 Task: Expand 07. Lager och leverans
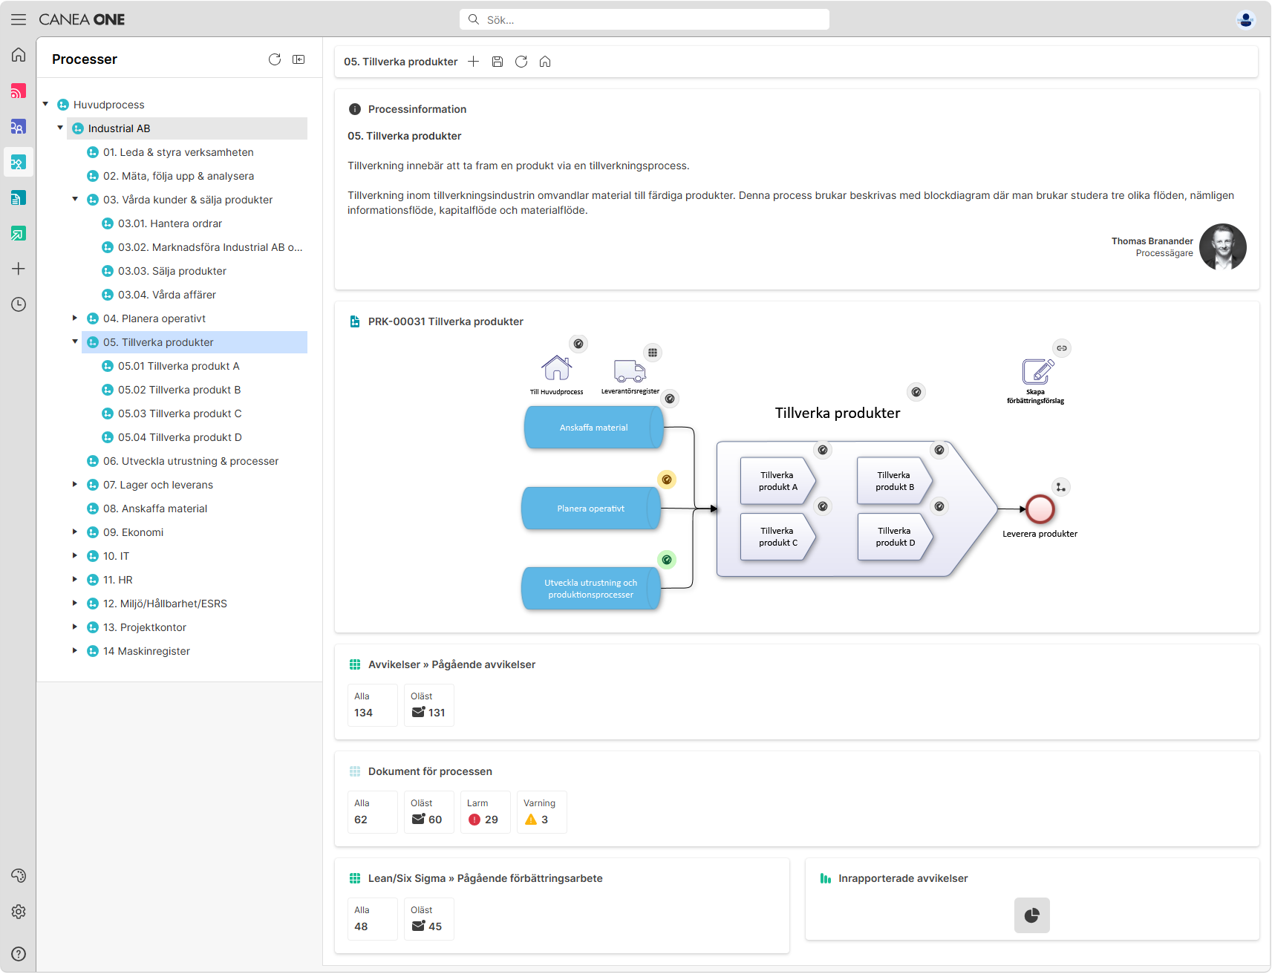pyautogui.click(x=75, y=484)
